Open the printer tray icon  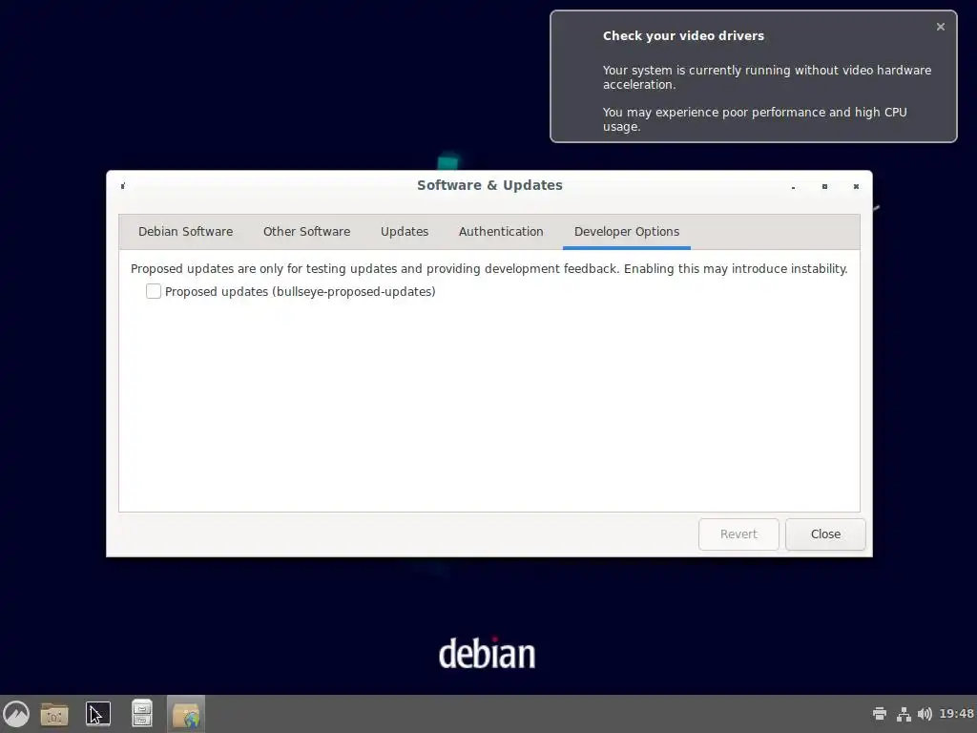pos(879,714)
